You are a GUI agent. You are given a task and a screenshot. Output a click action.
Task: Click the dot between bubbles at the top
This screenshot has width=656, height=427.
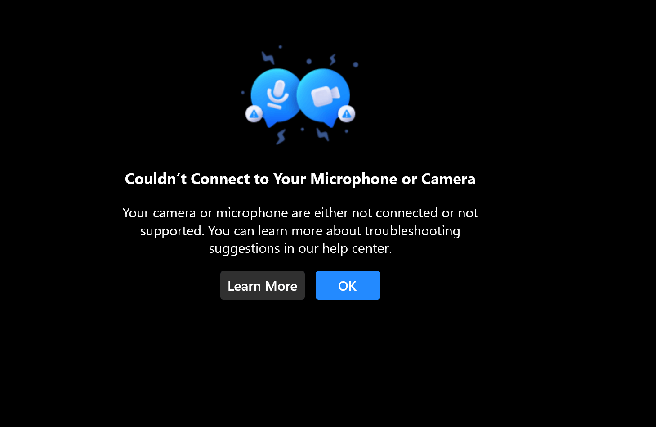pyautogui.click(x=309, y=61)
